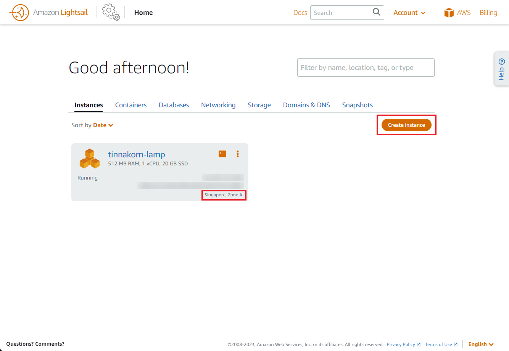This screenshot has height=351, width=509.
Task: Switch to the Databases tab
Action: pyautogui.click(x=174, y=105)
